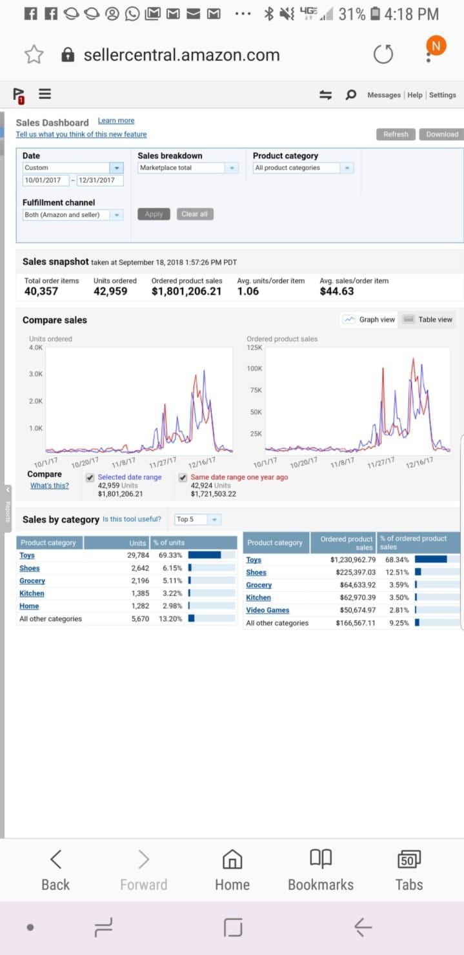Tap the Android recent apps icon

click(103, 928)
